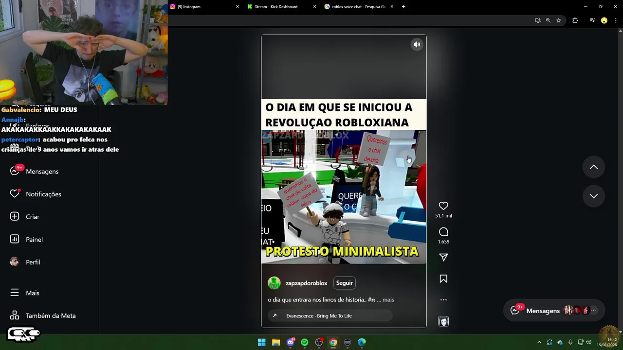Open the zapzapdoroblox profile name link
Image resolution: width=623 pixels, height=350 pixels.
coord(306,283)
